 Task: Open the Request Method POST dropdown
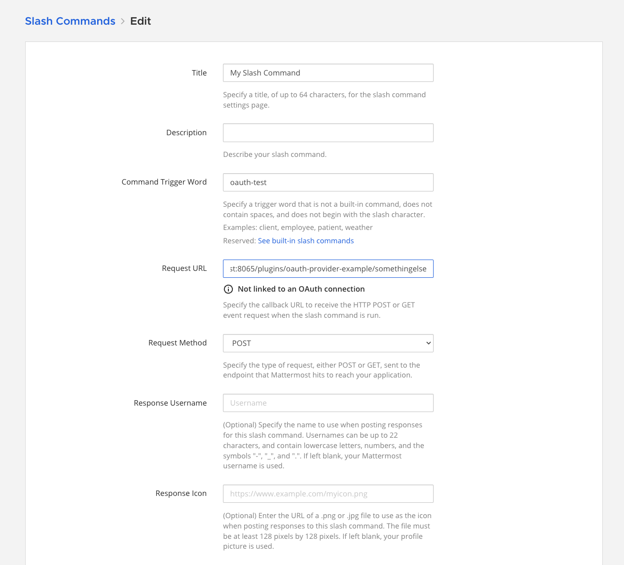pos(328,343)
